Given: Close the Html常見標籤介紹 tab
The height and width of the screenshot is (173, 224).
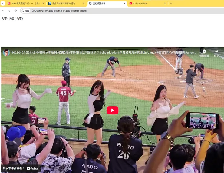Looking at the screenshot, I should tap(43, 3).
